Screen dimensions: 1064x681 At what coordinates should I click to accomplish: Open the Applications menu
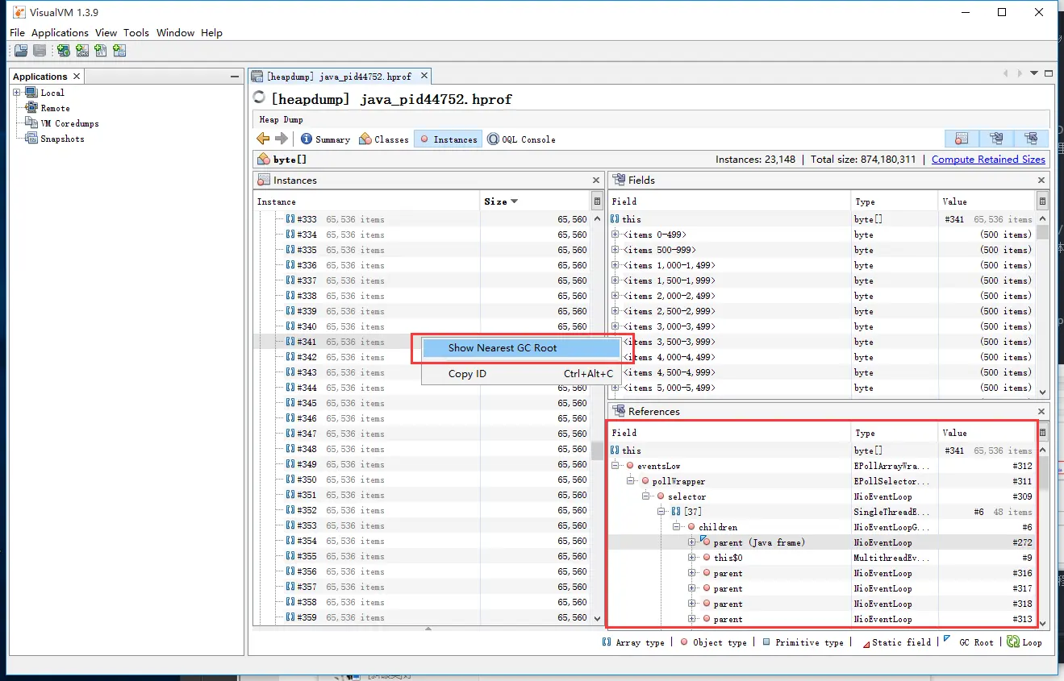click(60, 33)
